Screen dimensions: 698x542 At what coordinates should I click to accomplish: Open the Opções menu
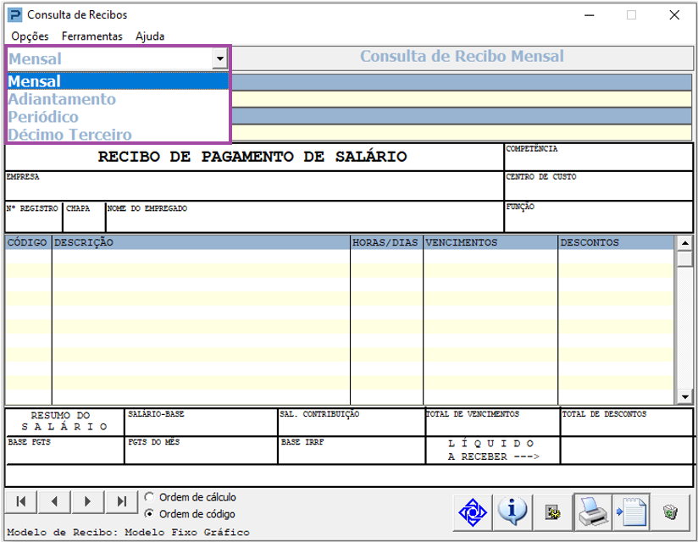[30, 36]
